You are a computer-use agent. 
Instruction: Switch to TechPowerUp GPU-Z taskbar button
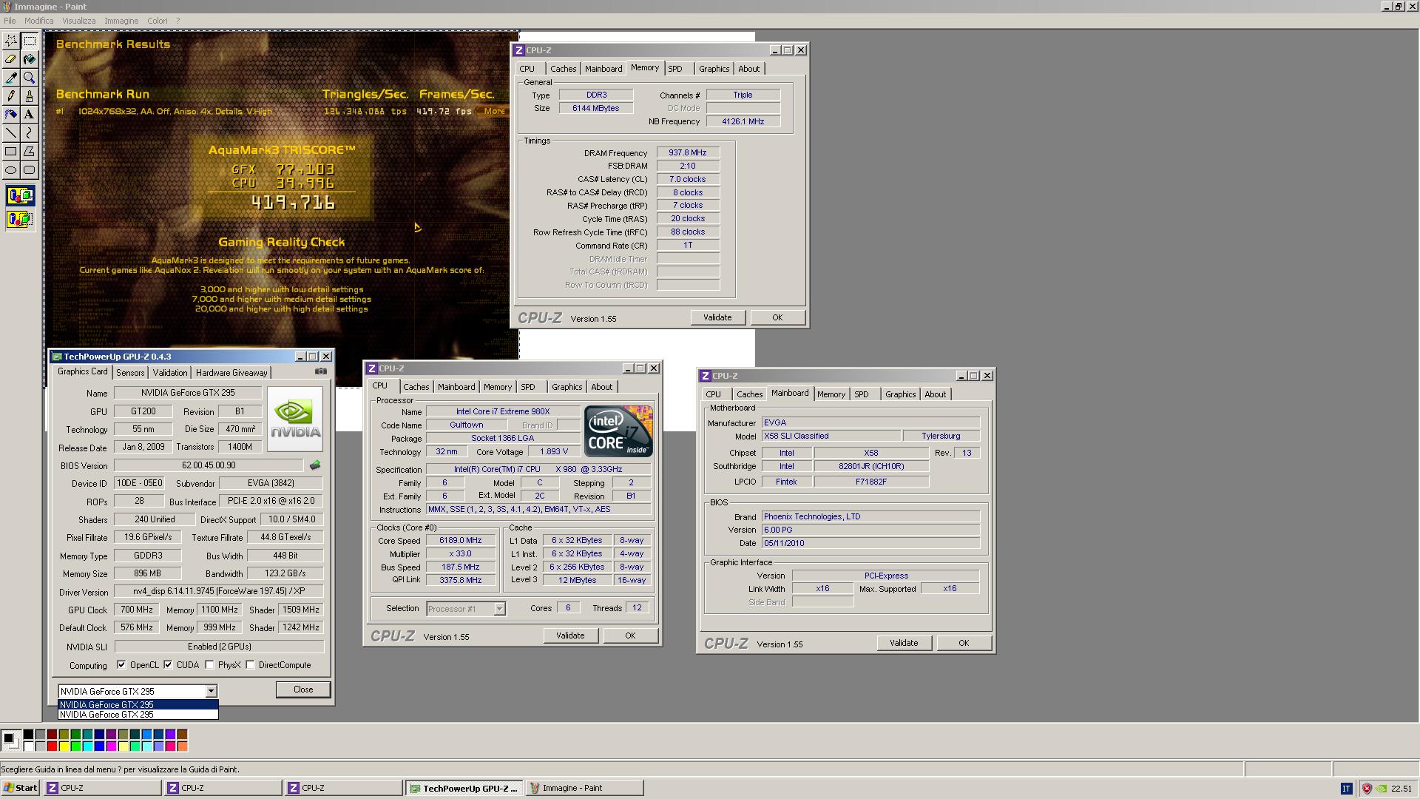coord(464,788)
